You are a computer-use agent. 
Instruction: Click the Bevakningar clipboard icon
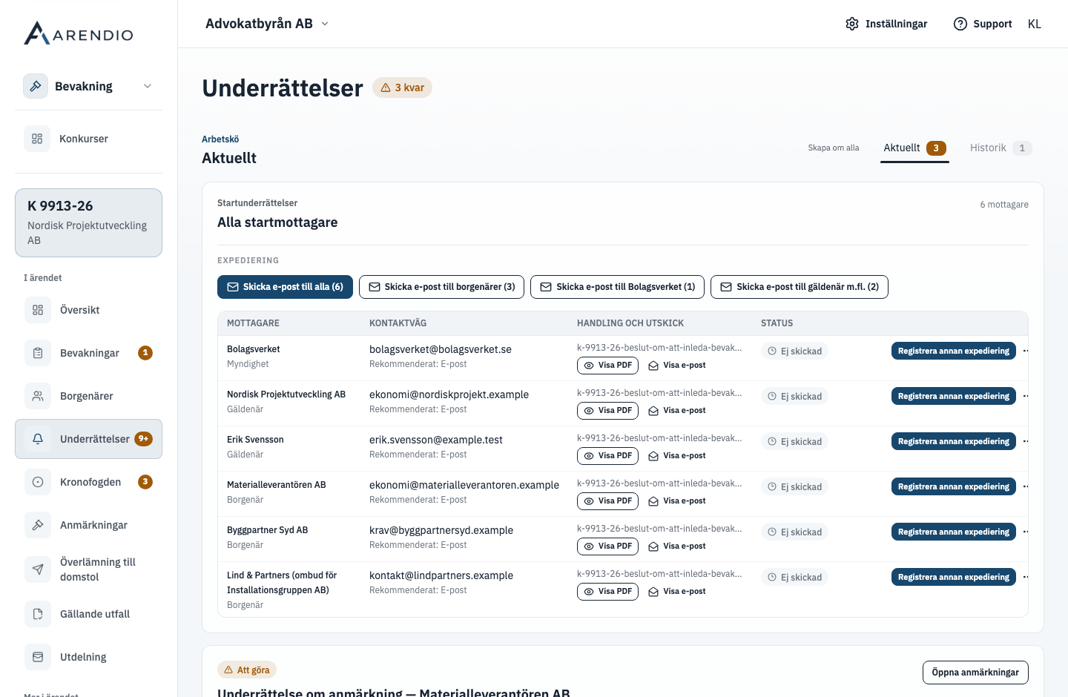pos(38,353)
